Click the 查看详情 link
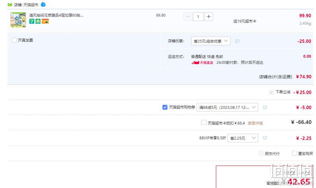 point(255,123)
